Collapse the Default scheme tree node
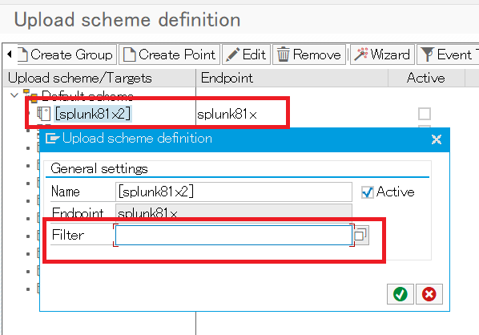The image size is (479, 335). 14,95
